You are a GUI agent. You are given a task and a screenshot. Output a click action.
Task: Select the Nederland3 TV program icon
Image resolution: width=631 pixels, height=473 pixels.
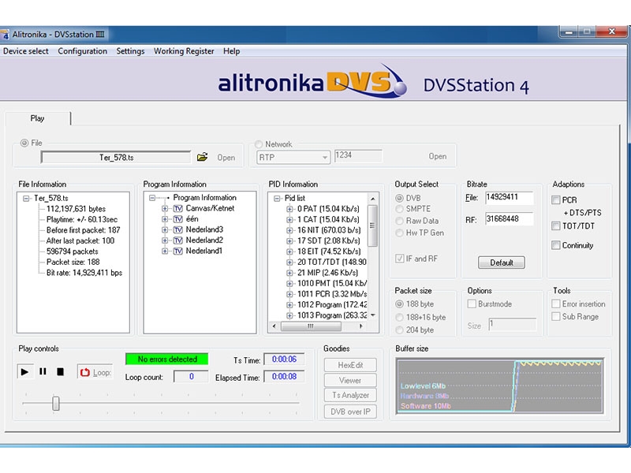coord(178,229)
